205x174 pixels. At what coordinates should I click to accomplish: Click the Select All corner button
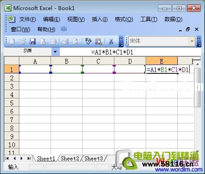pyautogui.click(x=11, y=61)
